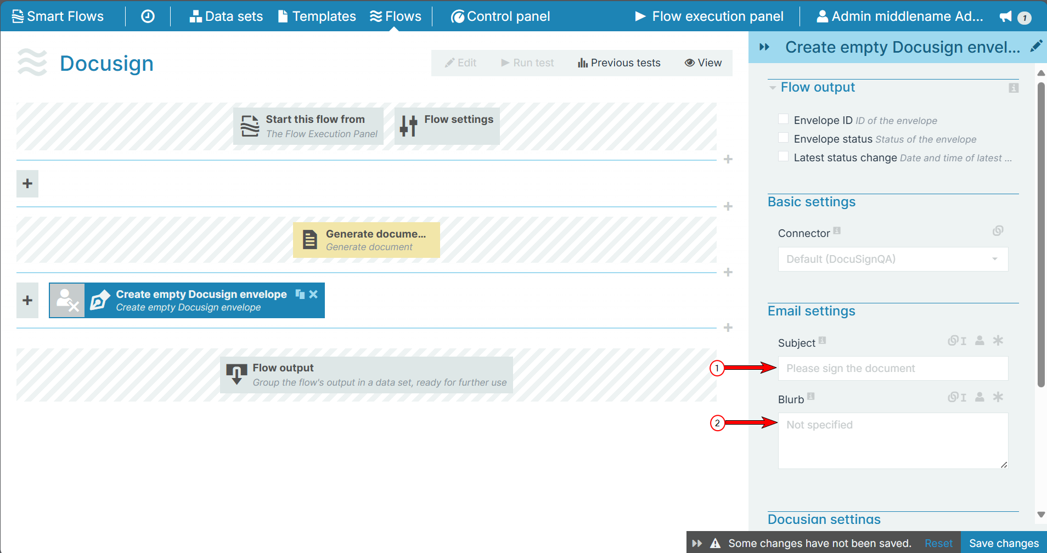The width and height of the screenshot is (1047, 553).
Task: Check the Envelope status output option
Action: [783, 137]
